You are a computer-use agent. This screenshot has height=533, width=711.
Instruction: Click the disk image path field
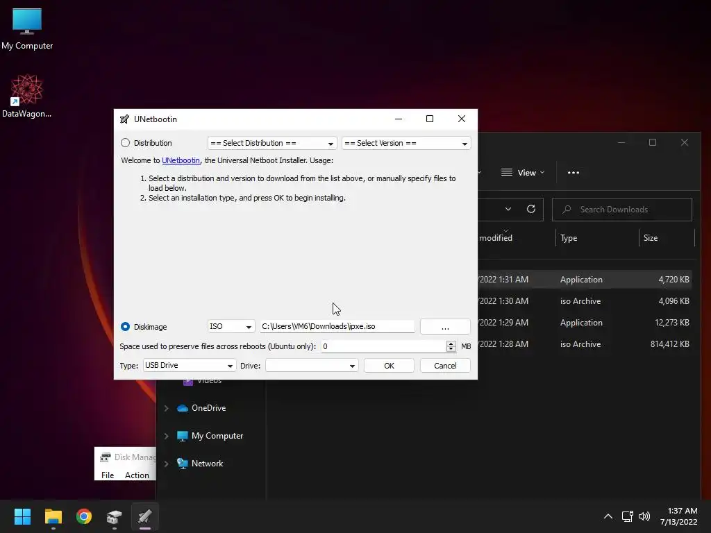click(x=337, y=326)
